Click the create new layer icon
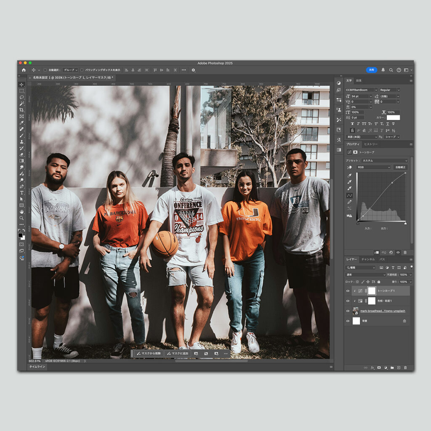The image size is (431, 431). click(399, 367)
